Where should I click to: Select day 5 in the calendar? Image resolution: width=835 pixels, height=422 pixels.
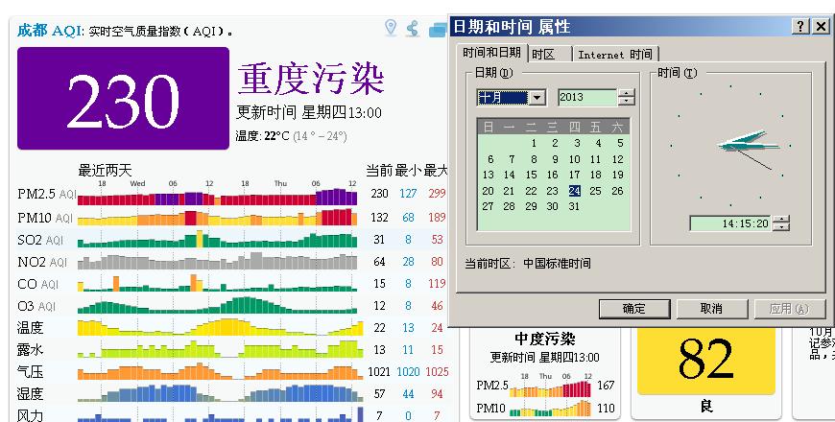click(620, 143)
